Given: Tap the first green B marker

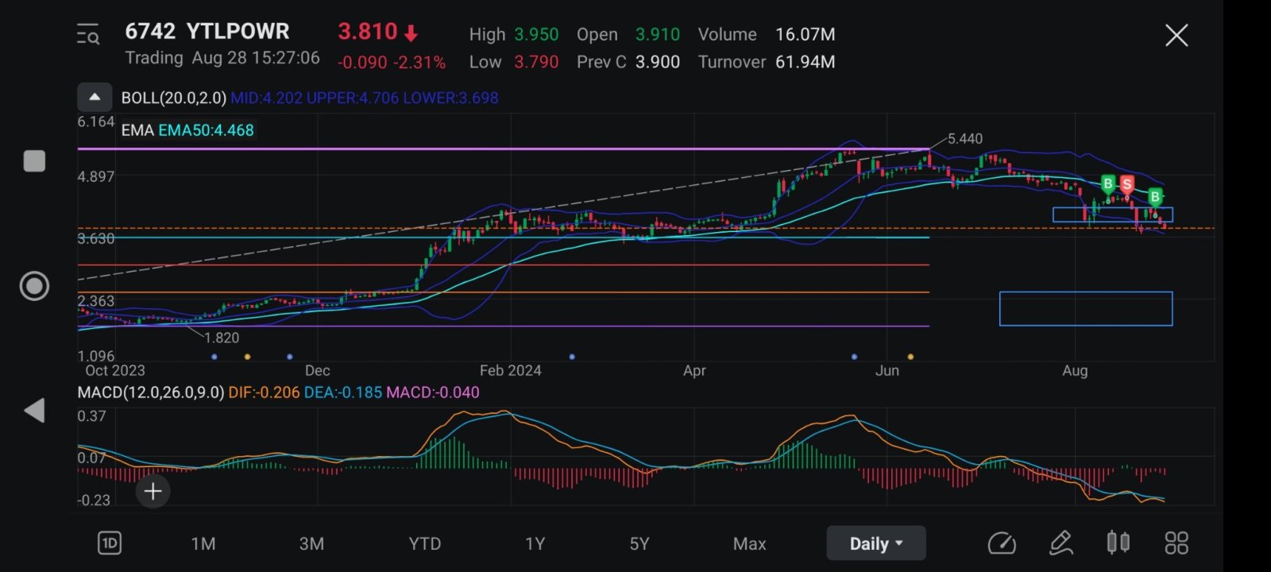Looking at the screenshot, I should pos(1109,185).
